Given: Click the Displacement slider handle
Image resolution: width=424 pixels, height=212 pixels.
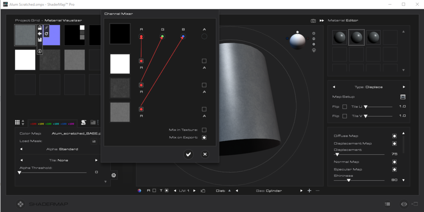Looking at the screenshot, I should coord(337,154).
